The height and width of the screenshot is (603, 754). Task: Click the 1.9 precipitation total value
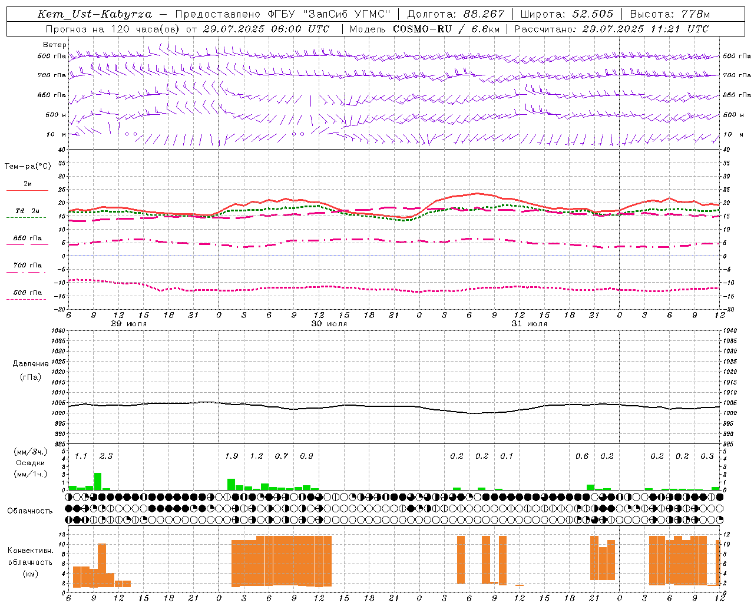(x=232, y=456)
